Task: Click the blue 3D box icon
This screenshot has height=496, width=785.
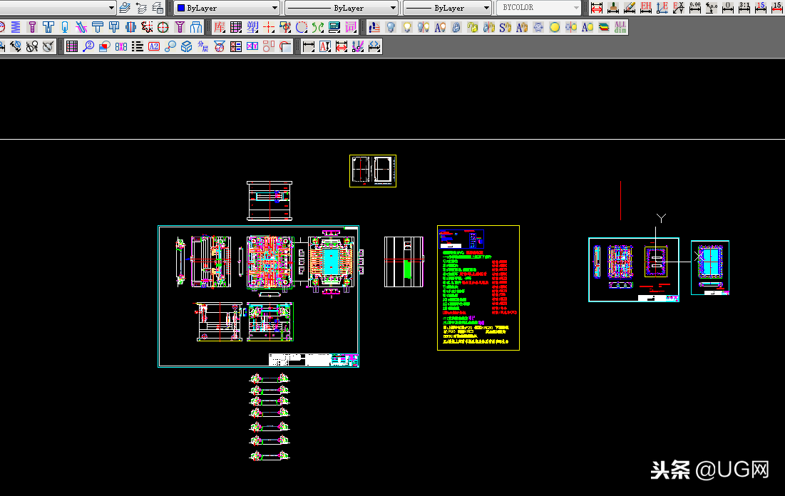Action: (x=186, y=46)
